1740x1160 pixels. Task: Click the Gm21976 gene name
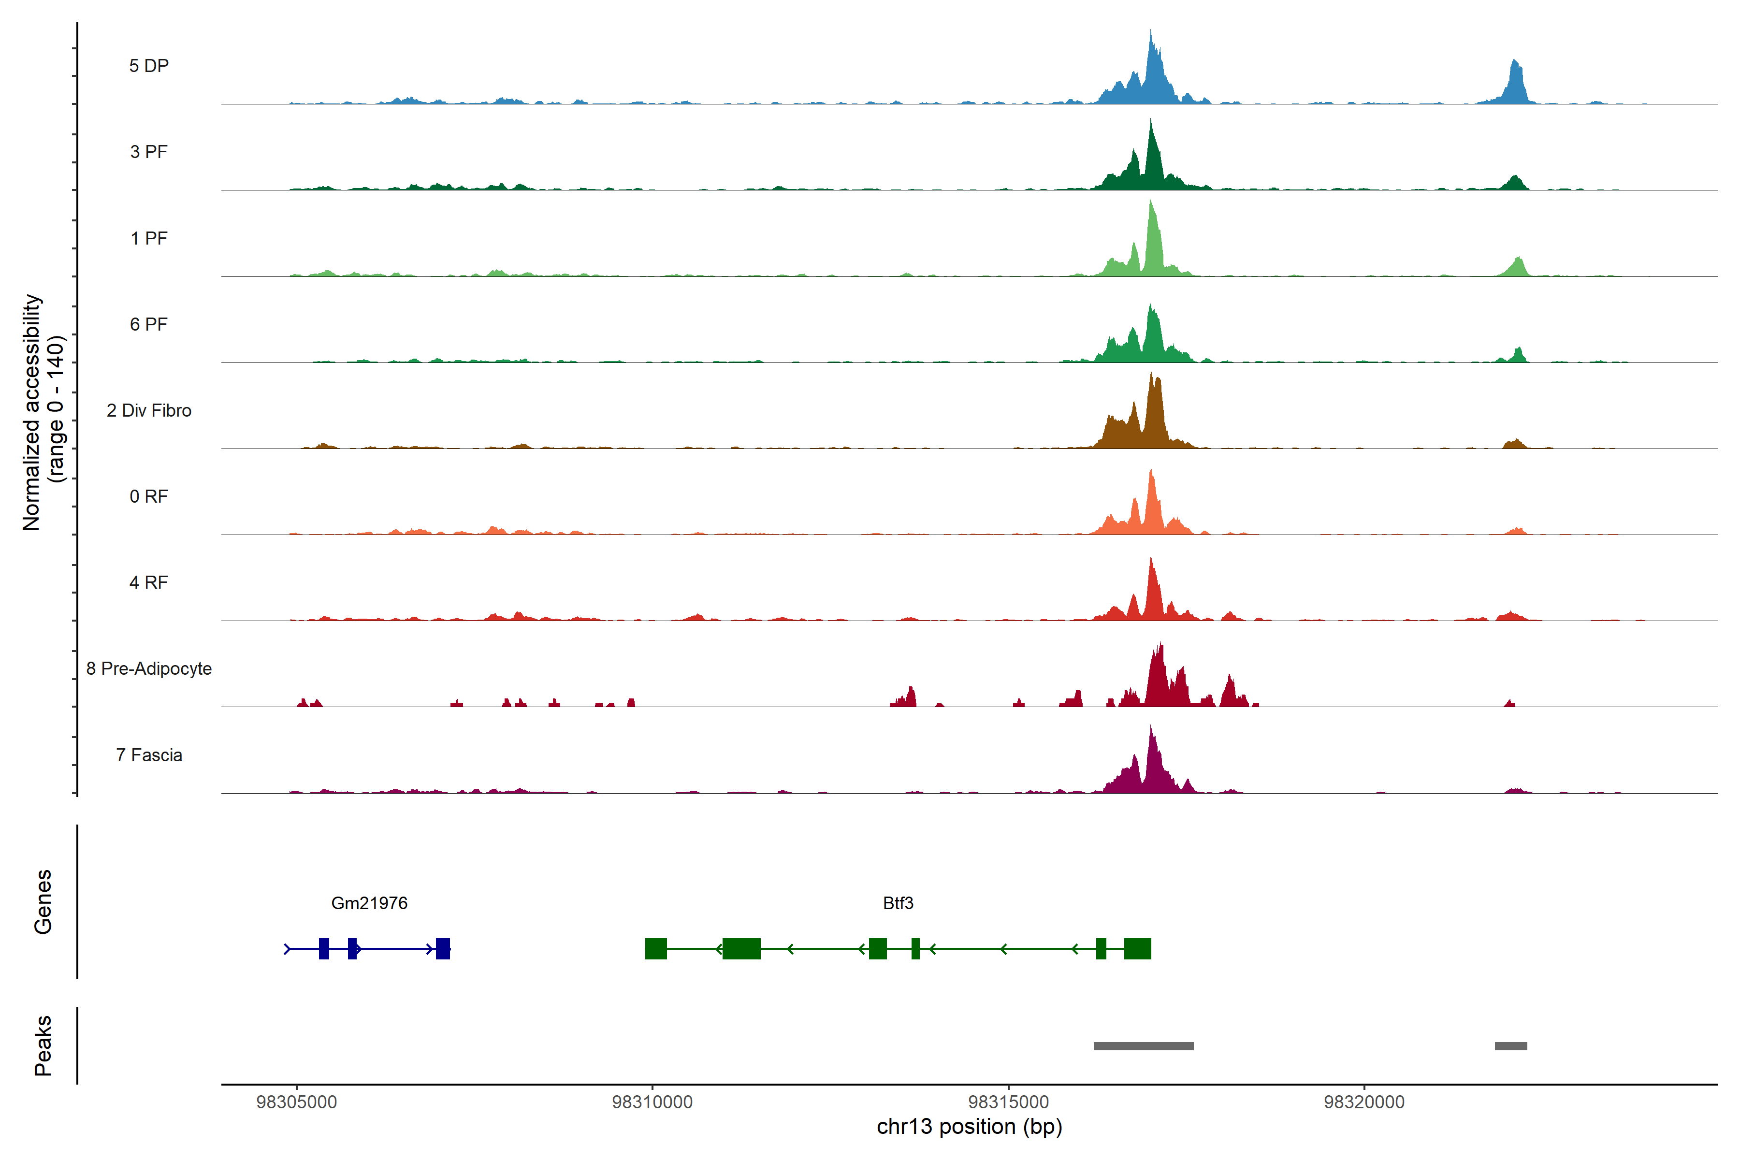tap(369, 902)
